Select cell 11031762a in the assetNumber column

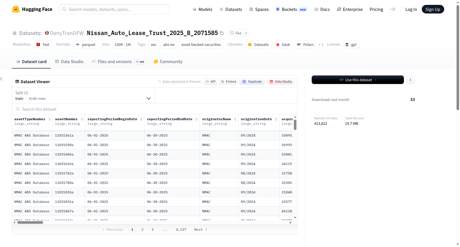point(68,173)
